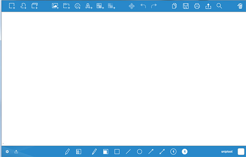Insert the solid grid mosaic tool
246x157 pixels.
click(x=100, y=6)
